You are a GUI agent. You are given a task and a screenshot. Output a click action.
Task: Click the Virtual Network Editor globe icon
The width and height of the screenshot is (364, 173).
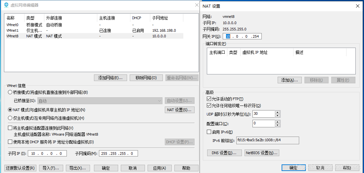pyautogui.click(x=6, y=5)
